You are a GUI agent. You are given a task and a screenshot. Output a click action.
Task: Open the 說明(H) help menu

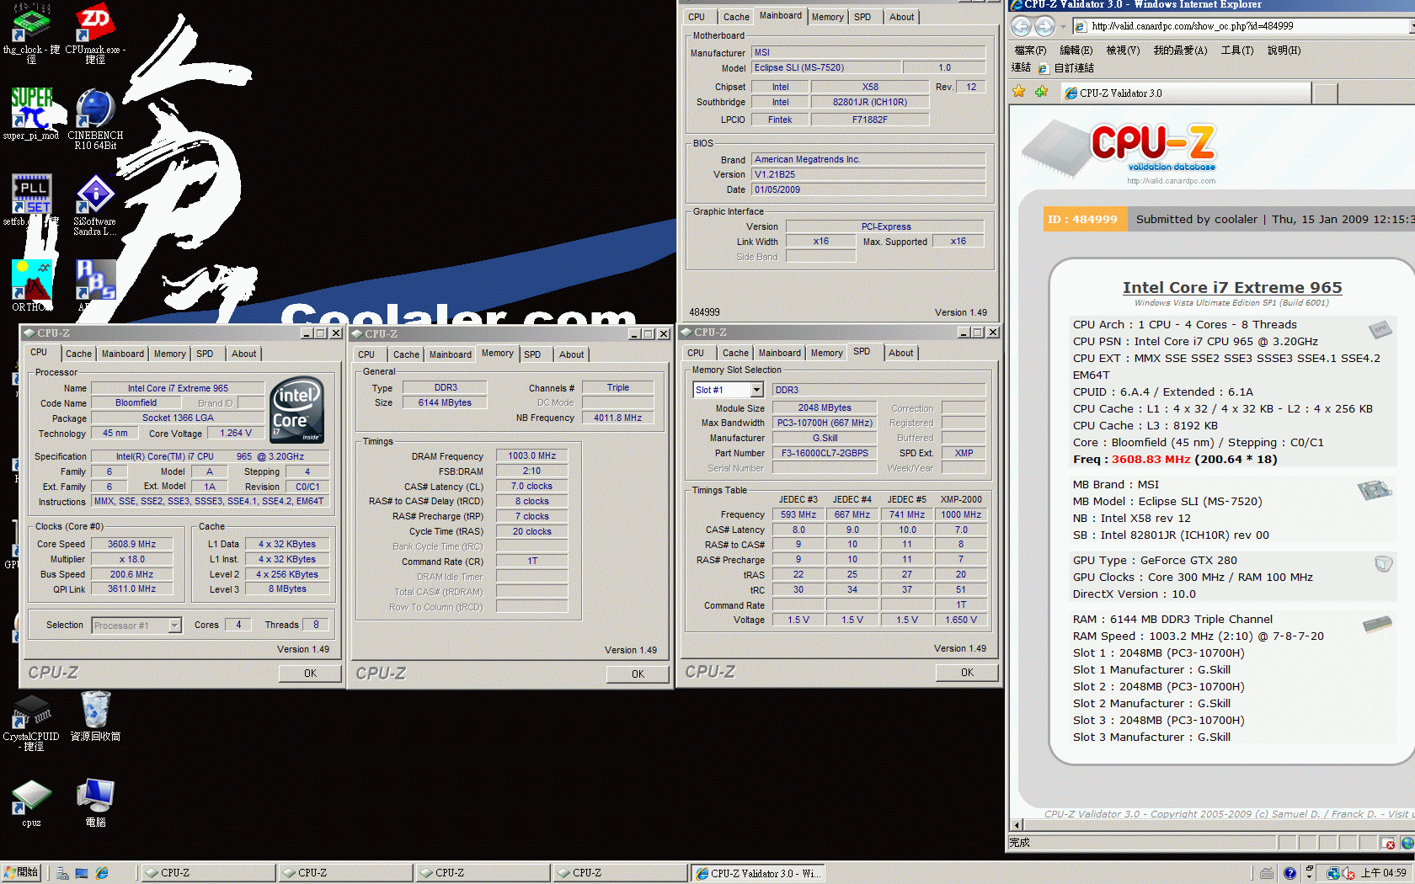(x=1284, y=51)
